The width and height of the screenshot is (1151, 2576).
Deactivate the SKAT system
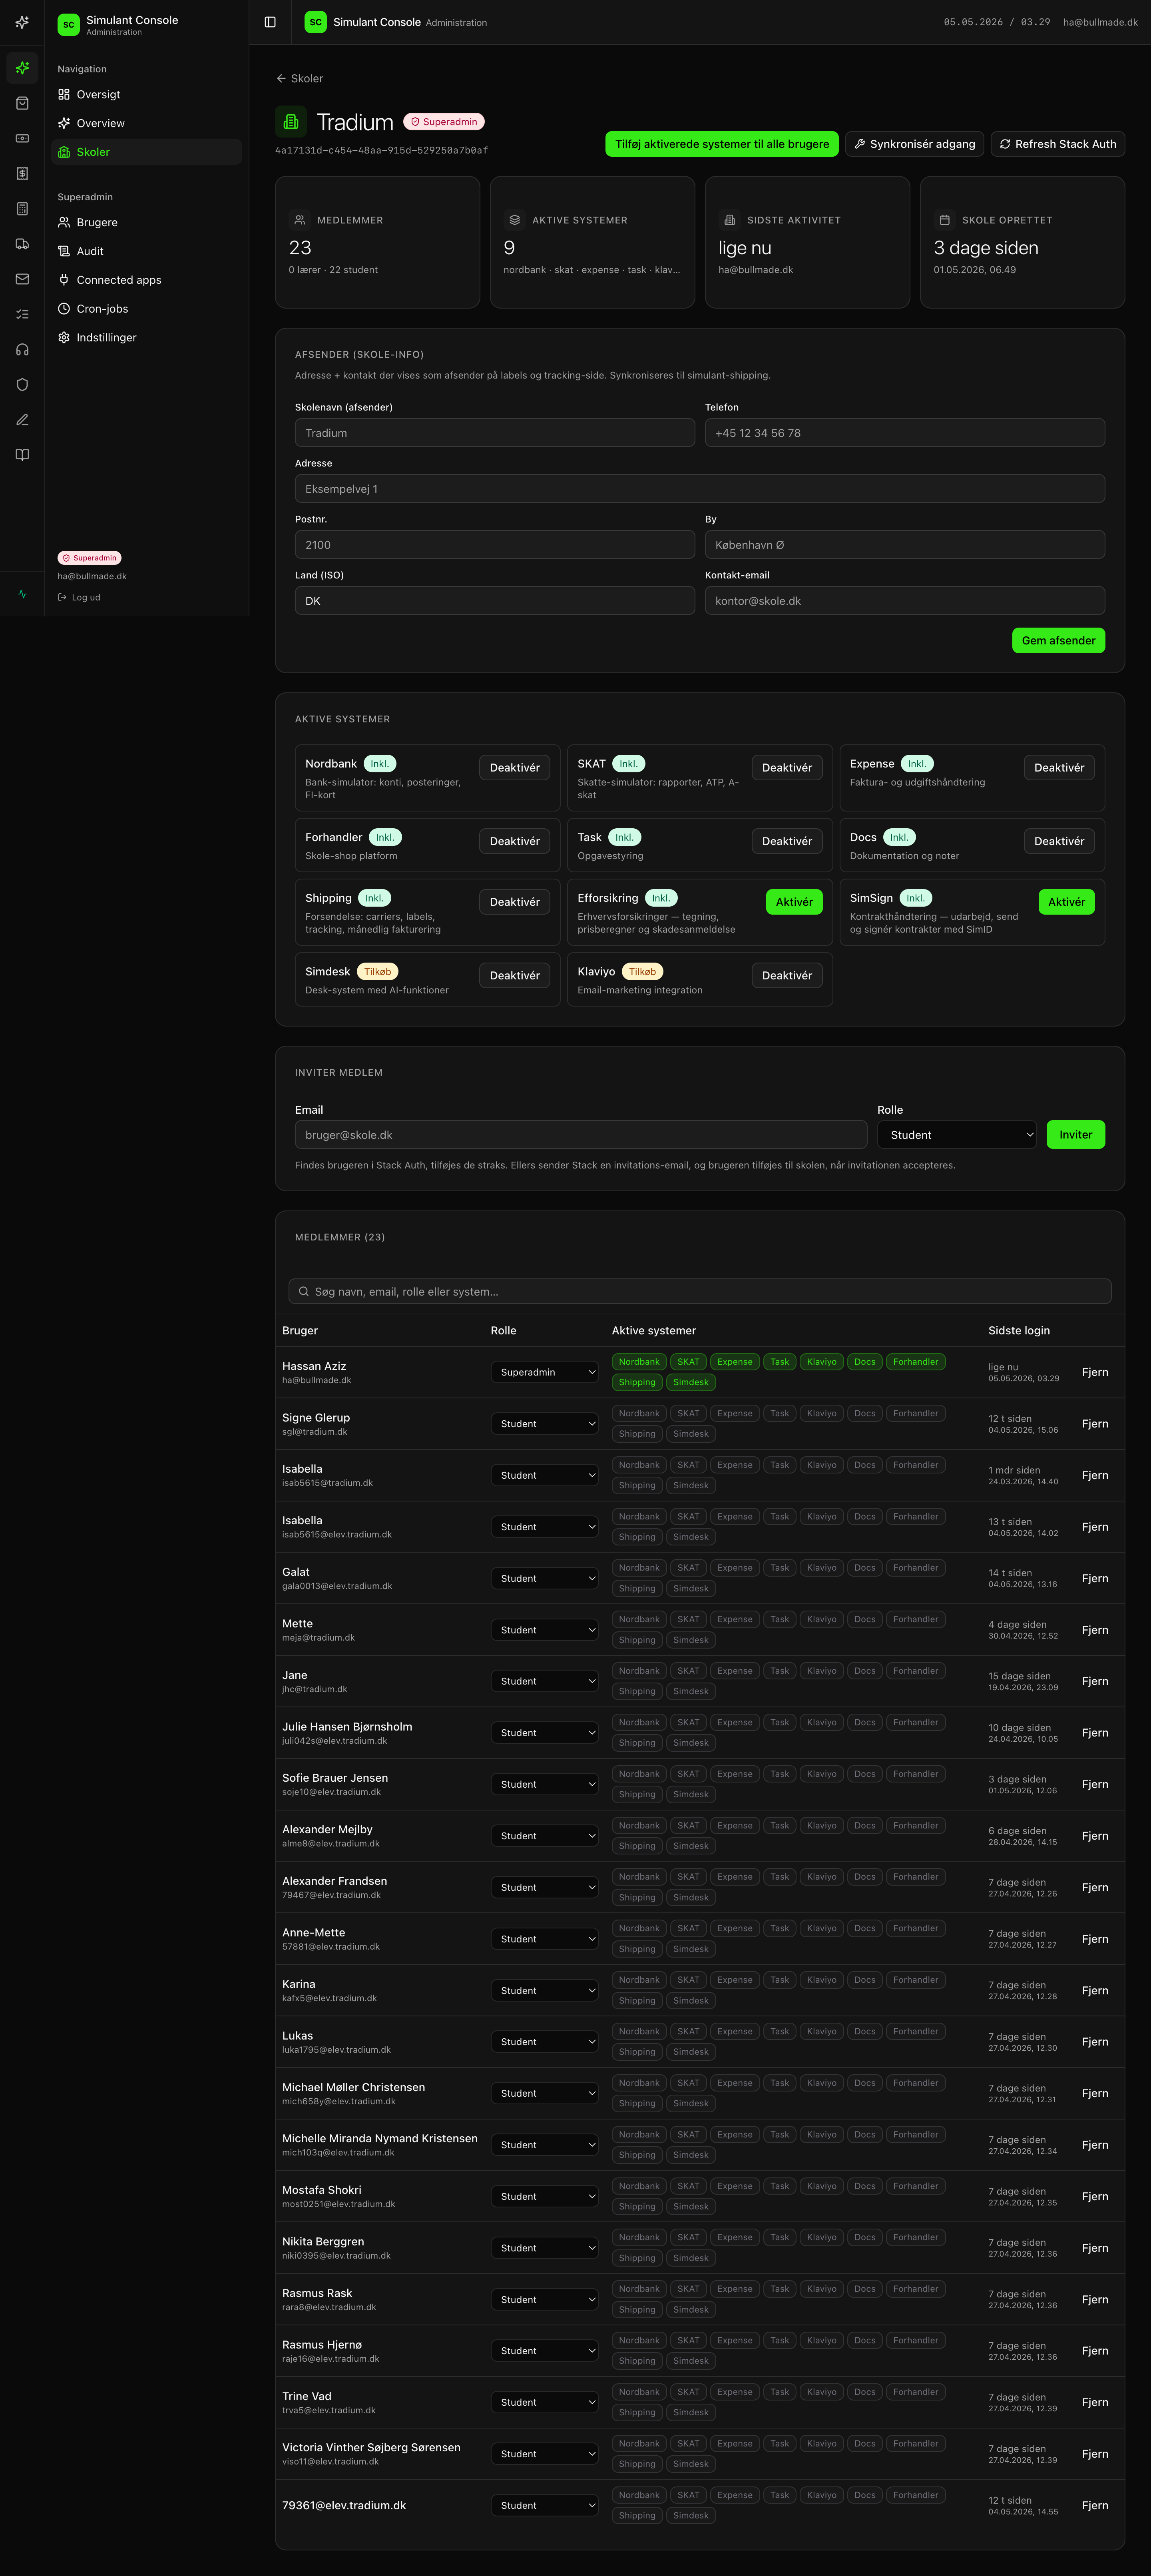[787, 767]
